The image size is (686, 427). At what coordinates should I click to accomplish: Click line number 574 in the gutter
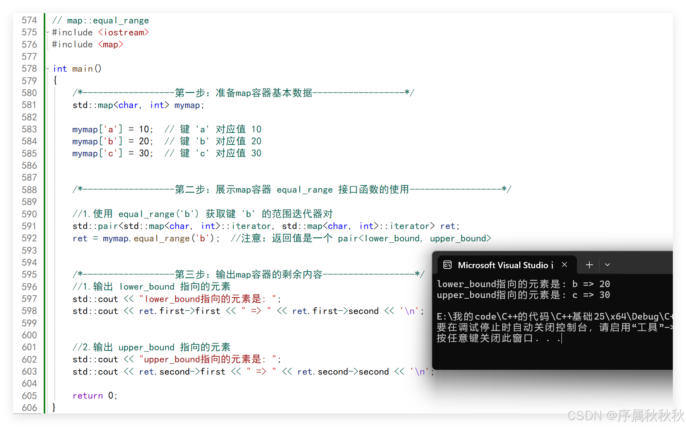[x=29, y=20]
